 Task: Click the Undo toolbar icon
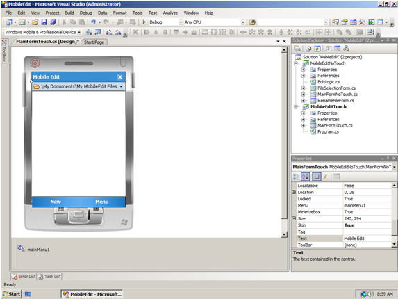coord(93,22)
